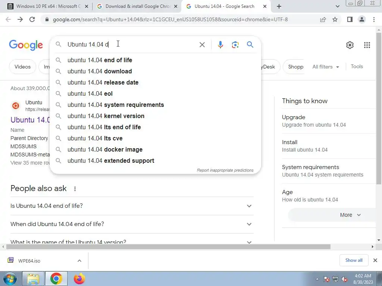Show hidden tray icons arrow
382x286 pixels.
pyautogui.click(x=317, y=279)
